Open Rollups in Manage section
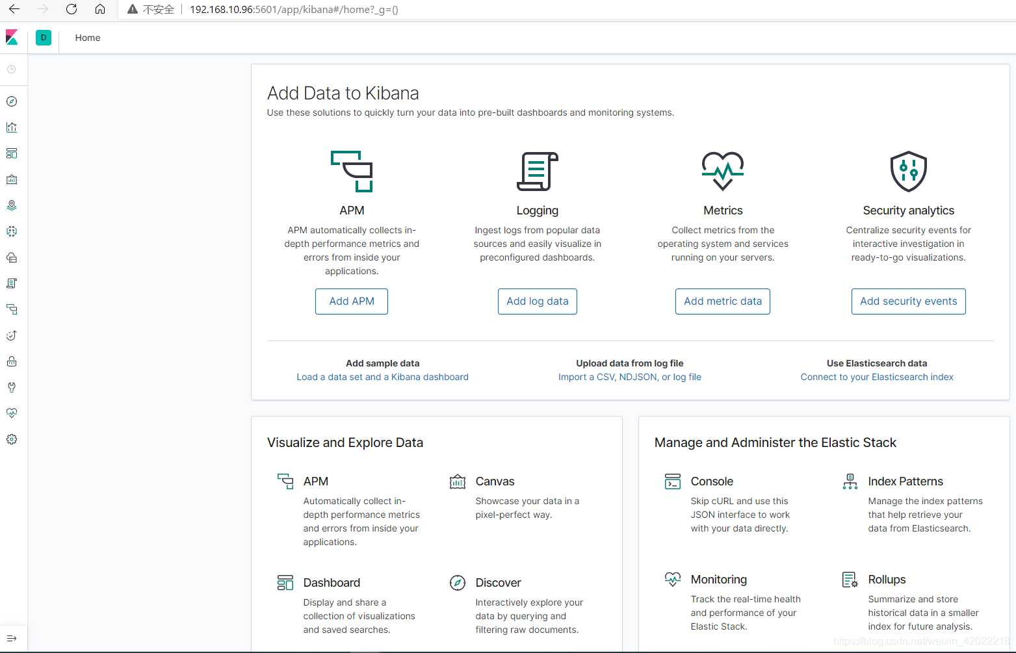 887,580
